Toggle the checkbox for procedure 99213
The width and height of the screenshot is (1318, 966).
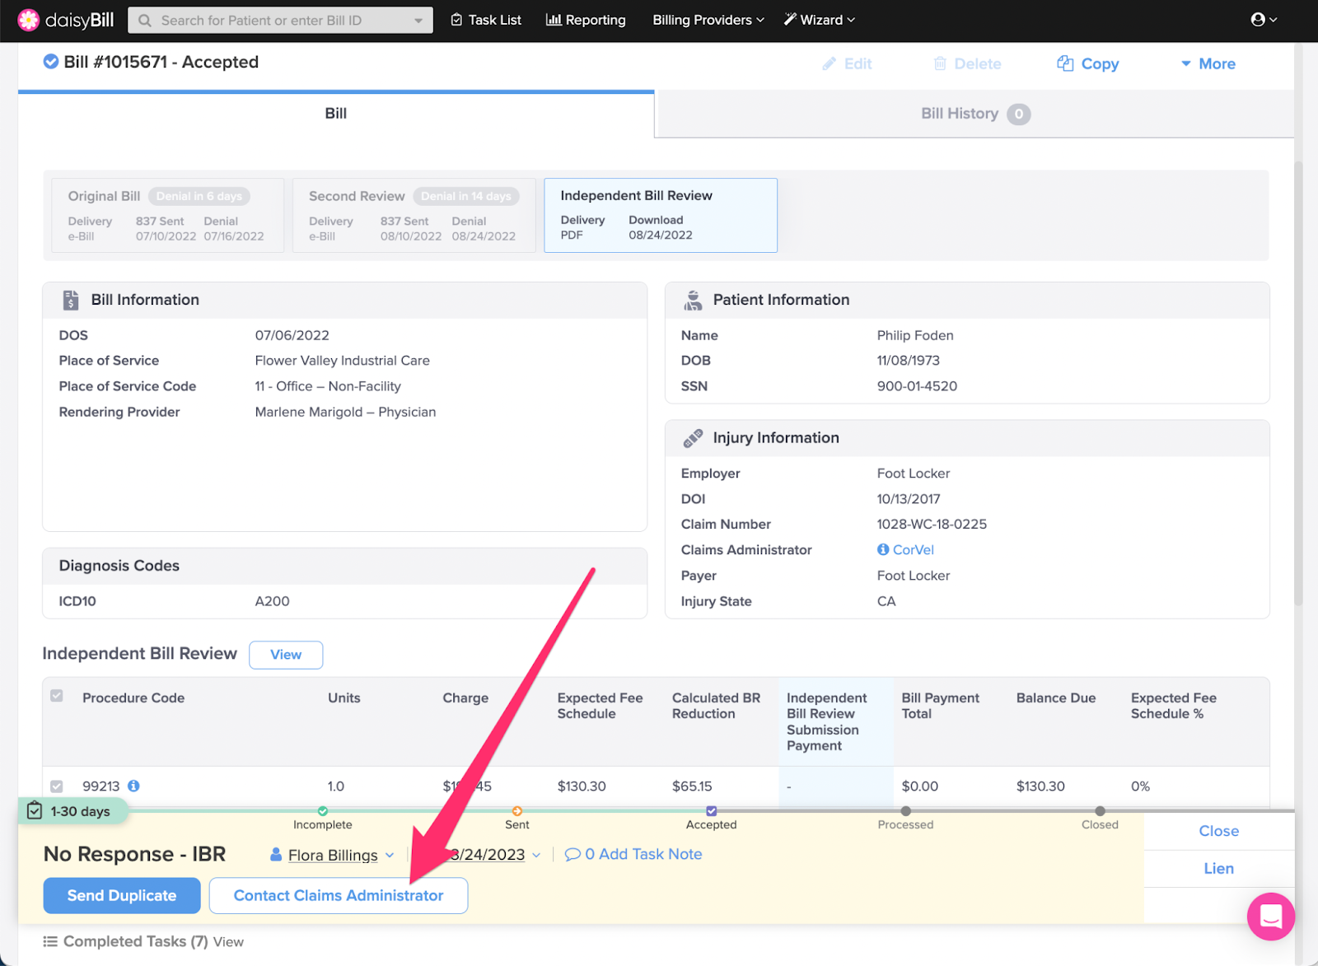57,786
